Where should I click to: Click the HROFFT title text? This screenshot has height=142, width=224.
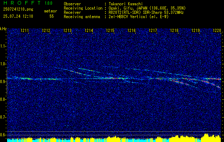(22, 3)
